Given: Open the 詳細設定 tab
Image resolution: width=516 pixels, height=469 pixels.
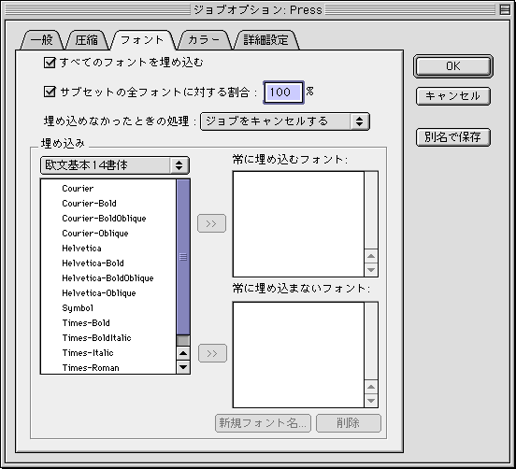Looking at the screenshot, I should (265, 40).
